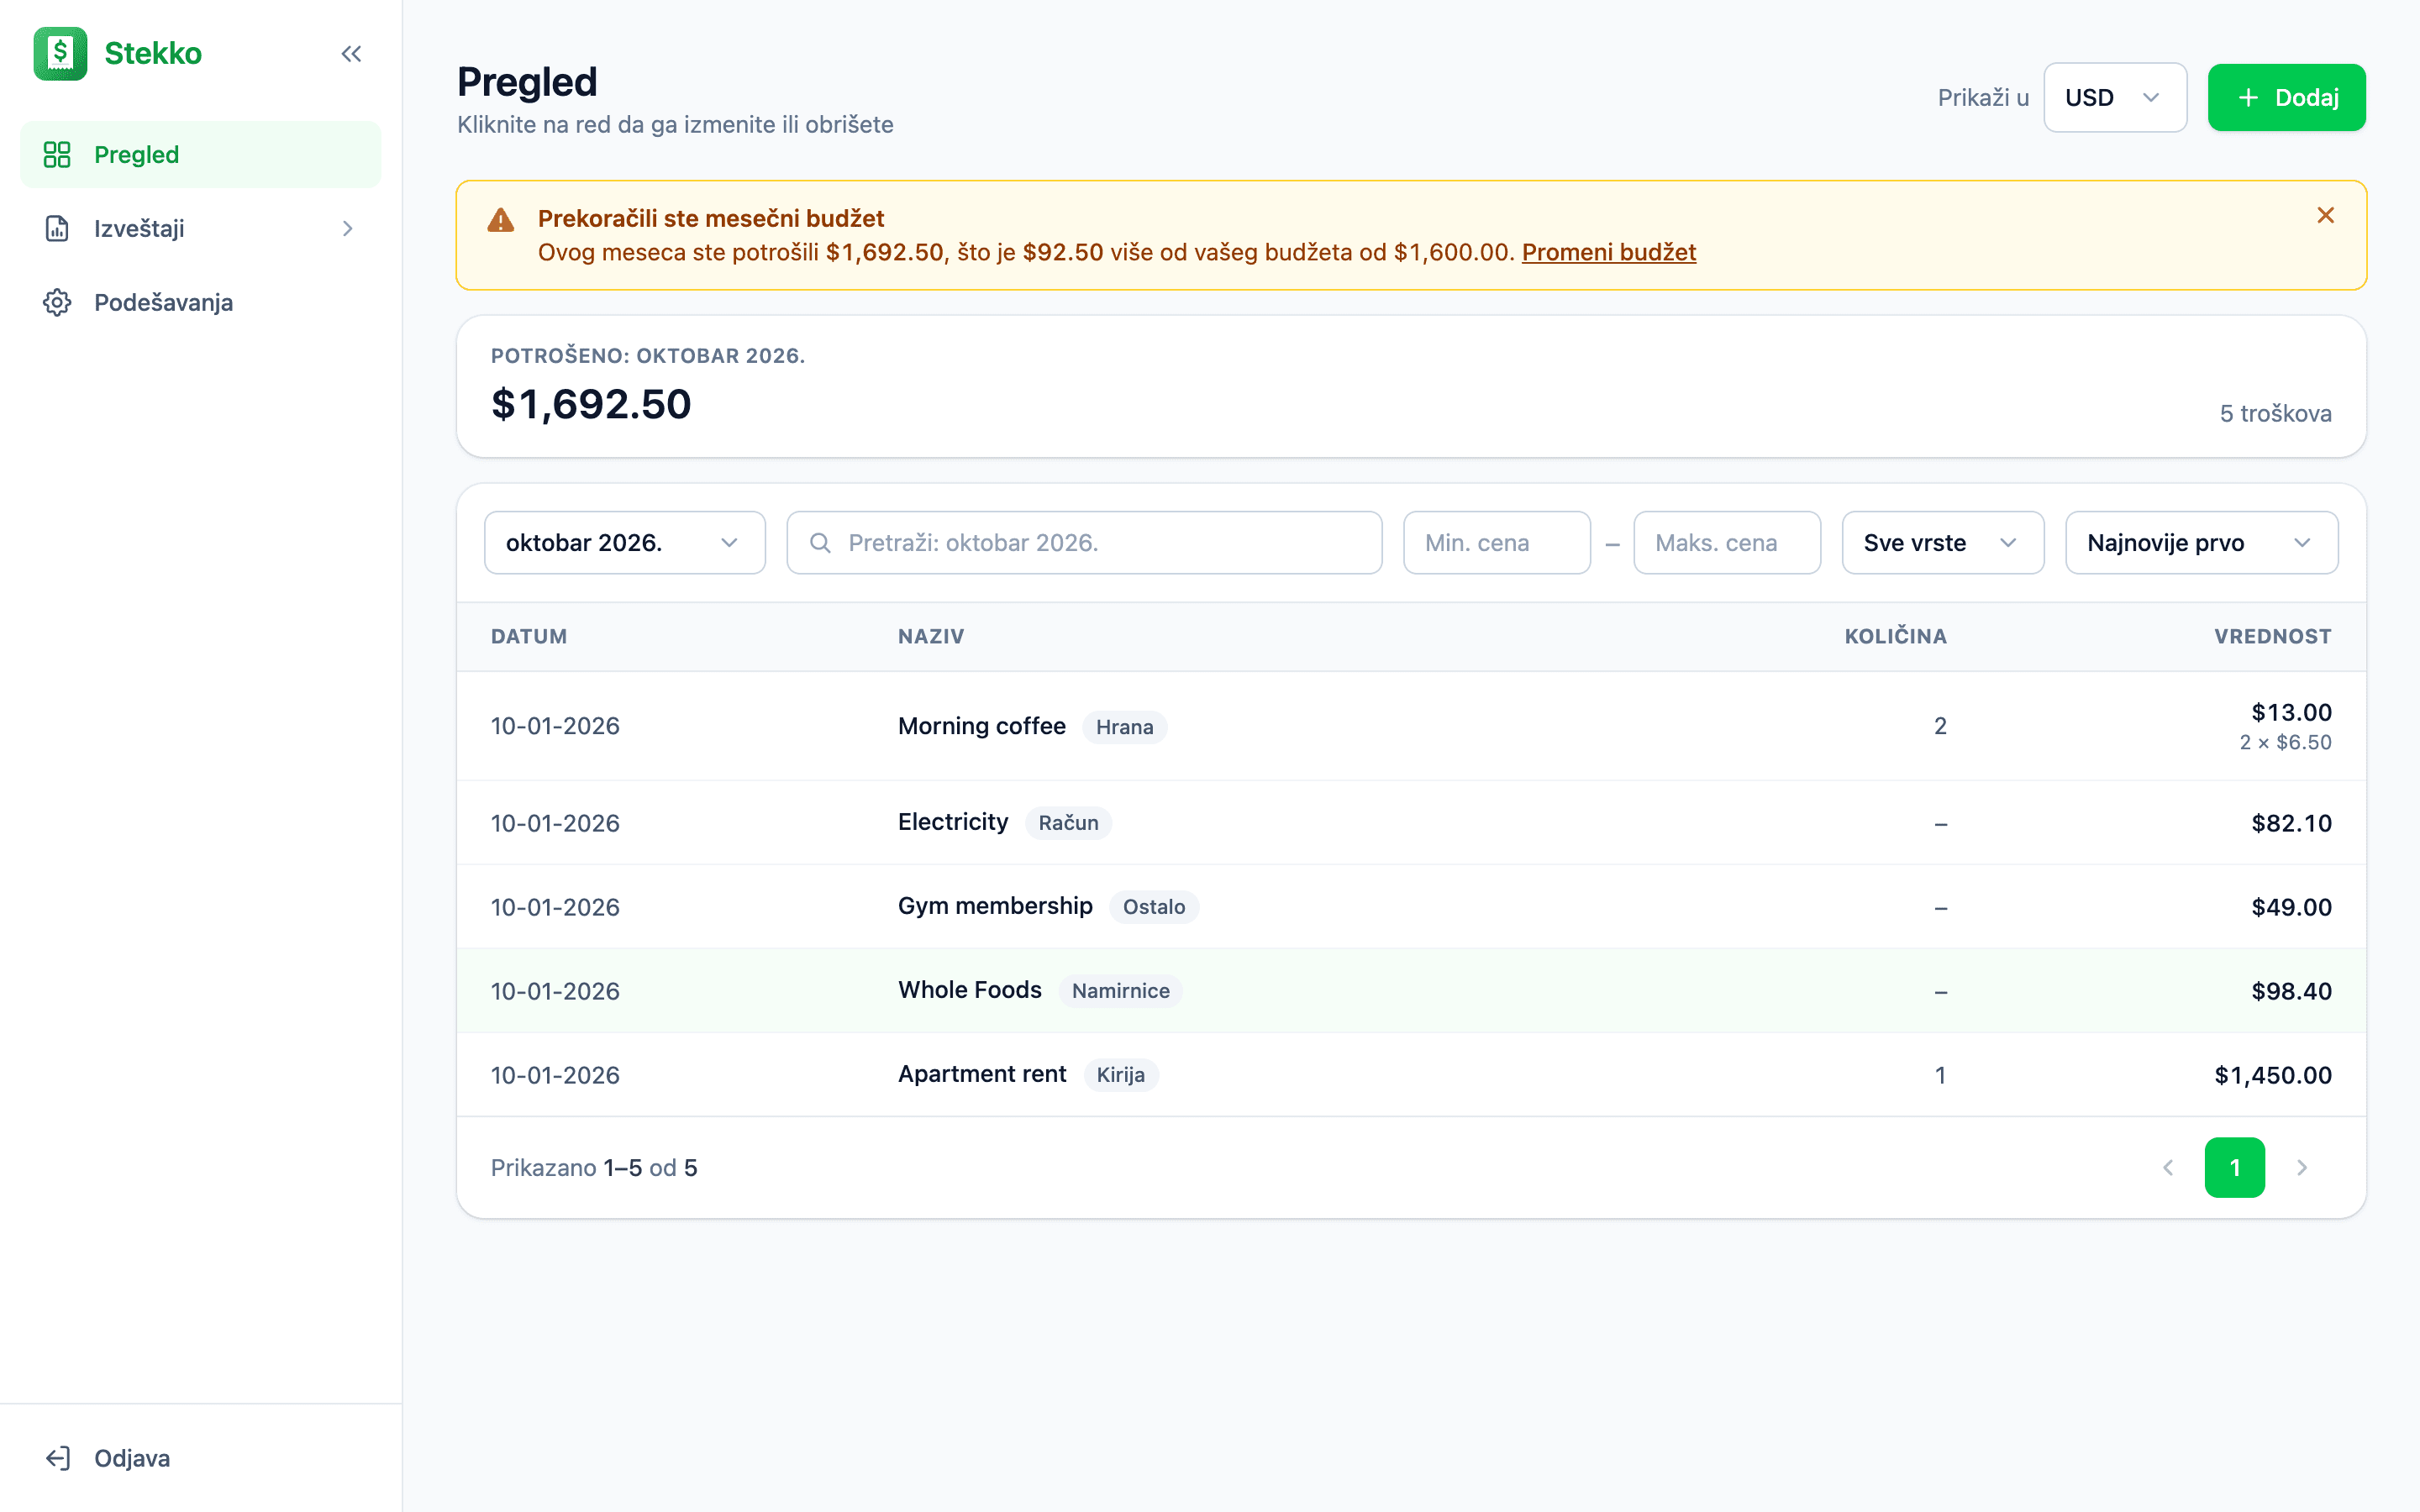This screenshot has height=1512, width=2420.
Task: Click the Kirija category tag
Action: click(x=1120, y=1075)
